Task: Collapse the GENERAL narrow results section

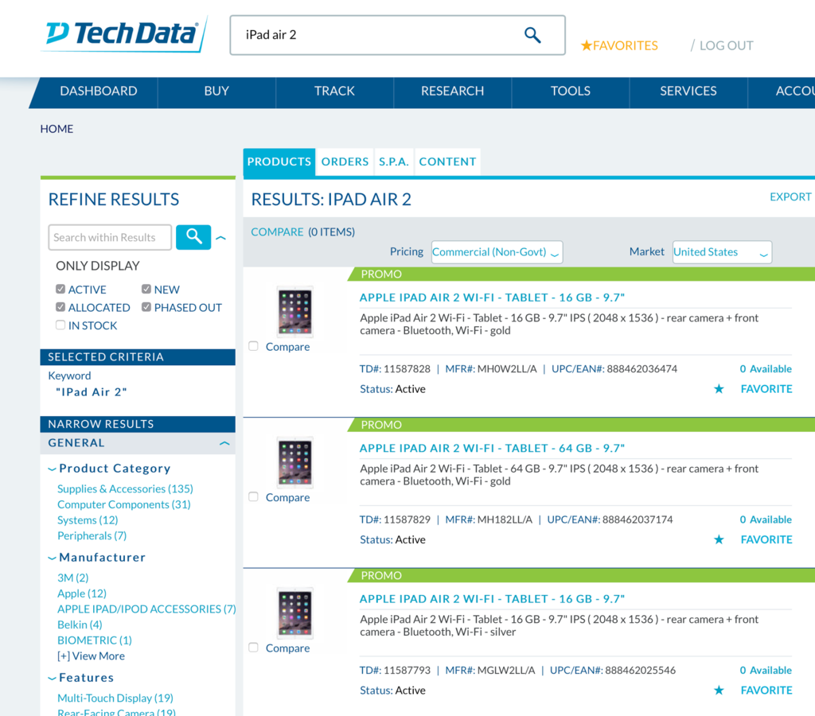Action: 224,443
